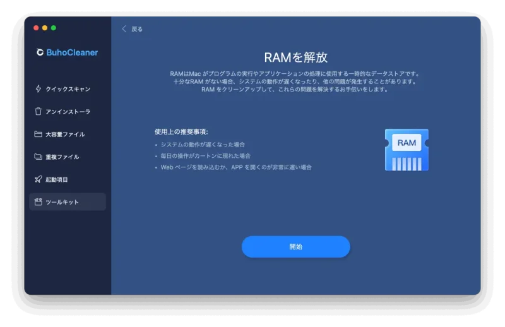Open 起動項目 in the sidebar
The height and width of the screenshot is (327, 505).
tap(68, 179)
